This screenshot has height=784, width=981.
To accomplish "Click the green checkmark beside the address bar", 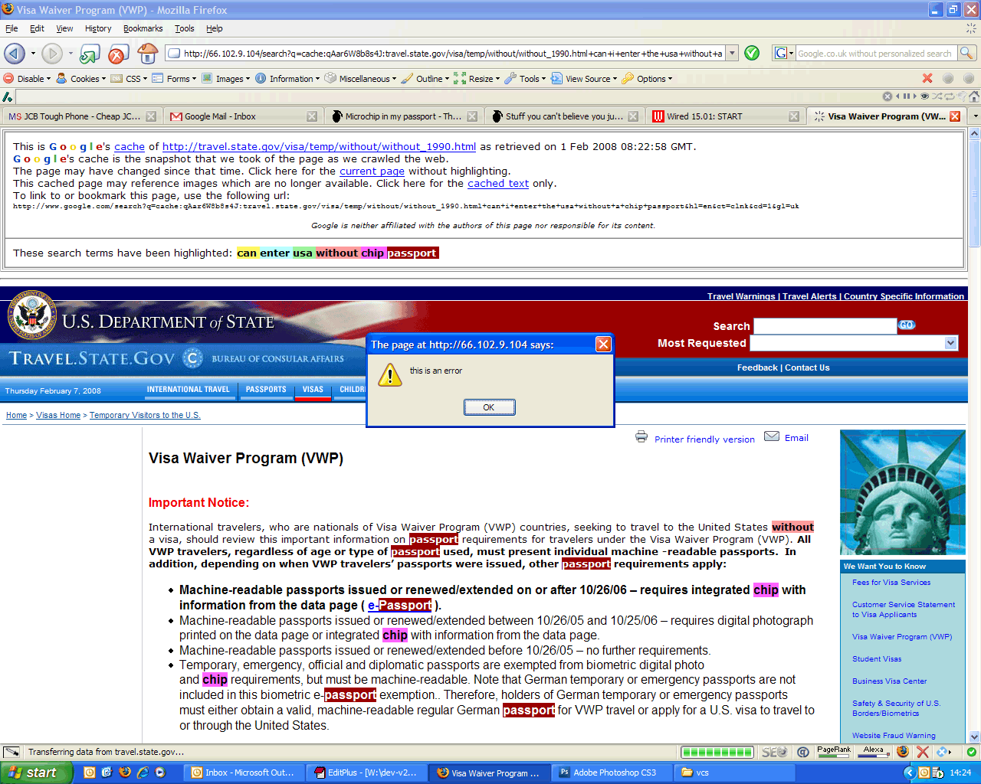I will [752, 53].
